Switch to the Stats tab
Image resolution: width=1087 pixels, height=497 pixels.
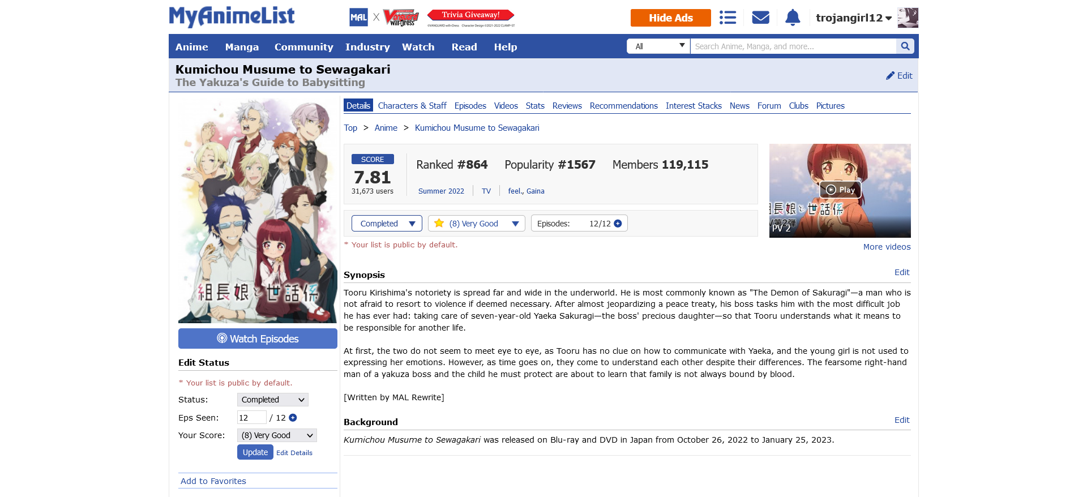535,106
